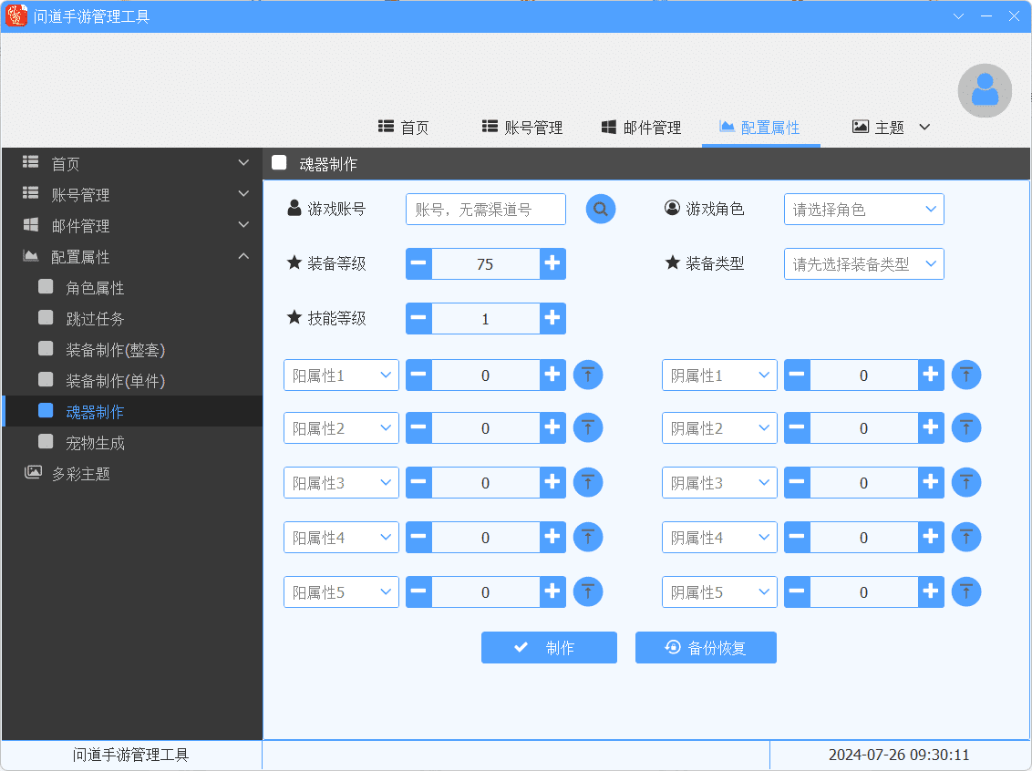Select 角色属性 in the sidebar
The image size is (1032, 771).
pyautogui.click(x=95, y=288)
